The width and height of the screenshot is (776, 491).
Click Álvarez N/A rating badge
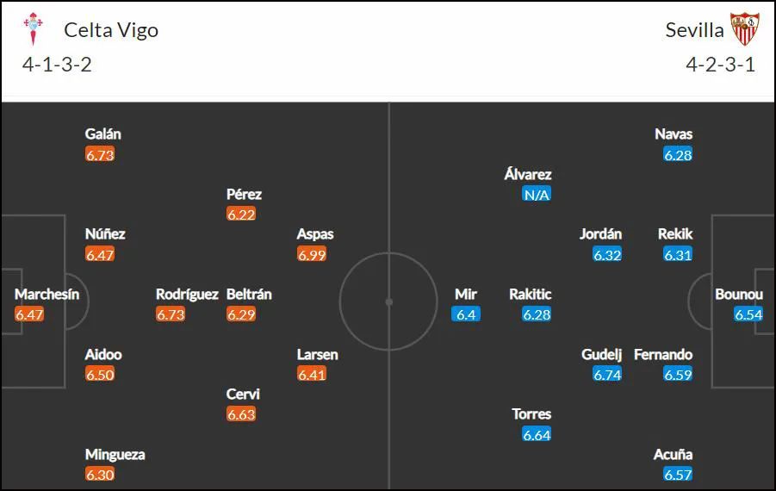tap(537, 195)
